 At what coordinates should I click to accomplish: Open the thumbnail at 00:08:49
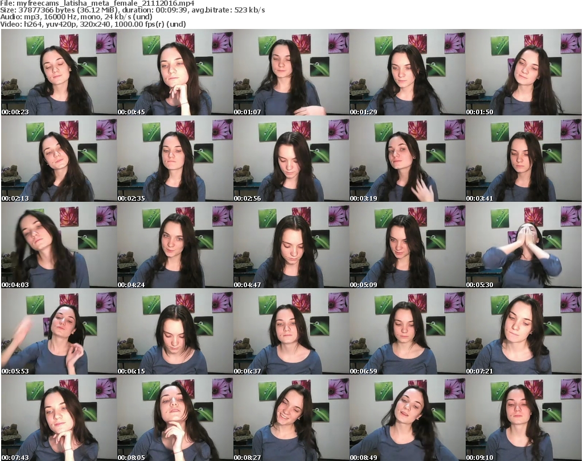click(408, 418)
